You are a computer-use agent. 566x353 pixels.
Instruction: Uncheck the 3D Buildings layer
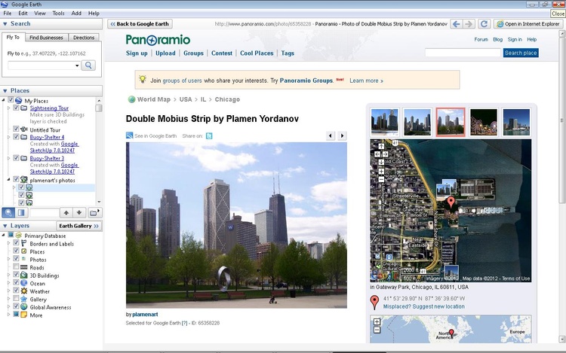tap(16, 275)
